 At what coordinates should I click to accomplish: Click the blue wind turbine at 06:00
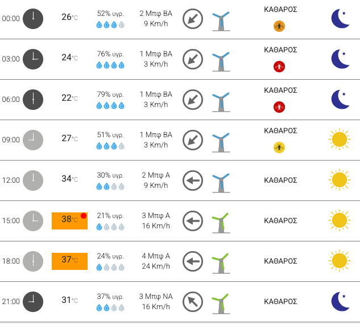[x=221, y=102]
